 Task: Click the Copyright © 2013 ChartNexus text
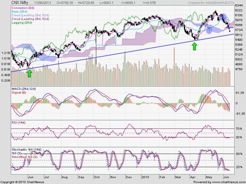[22, 182]
